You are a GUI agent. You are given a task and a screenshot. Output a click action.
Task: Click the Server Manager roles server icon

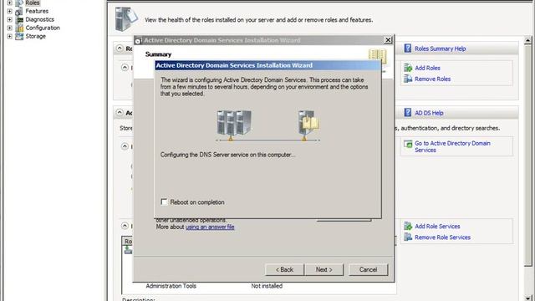(x=126, y=19)
